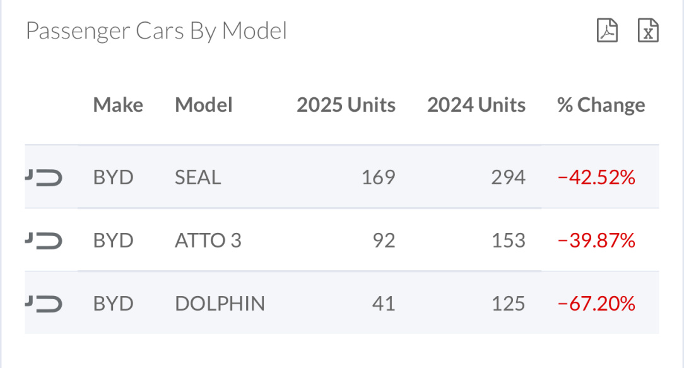Click the BYD logo in ATTO 3 row
This screenshot has width=684, height=368.
(x=44, y=240)
